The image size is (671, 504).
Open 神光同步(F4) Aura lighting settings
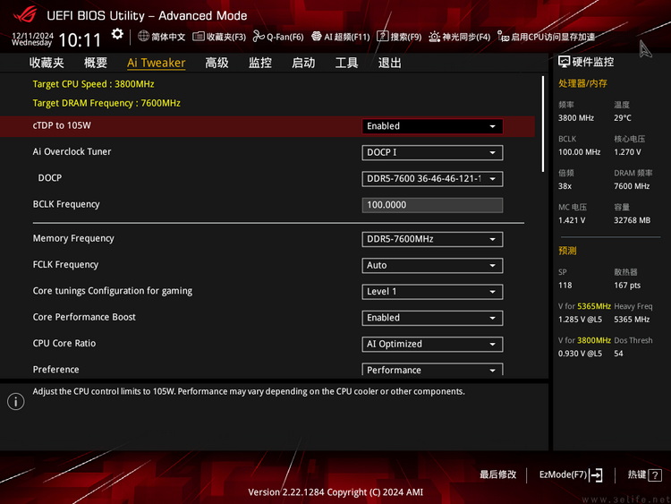tap(459, 37)
